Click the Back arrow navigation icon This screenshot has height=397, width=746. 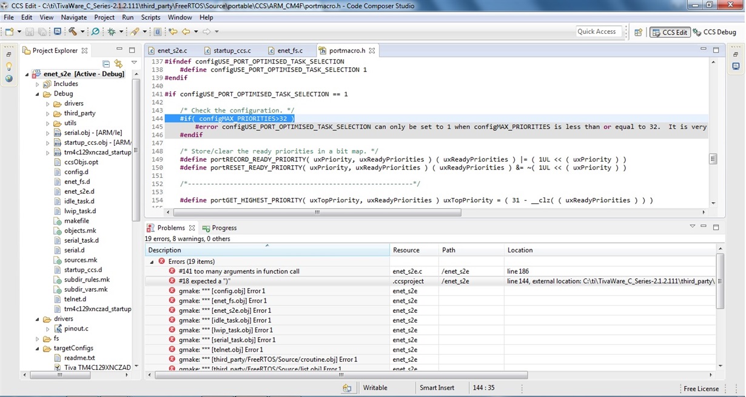click(x=186, y=31)
